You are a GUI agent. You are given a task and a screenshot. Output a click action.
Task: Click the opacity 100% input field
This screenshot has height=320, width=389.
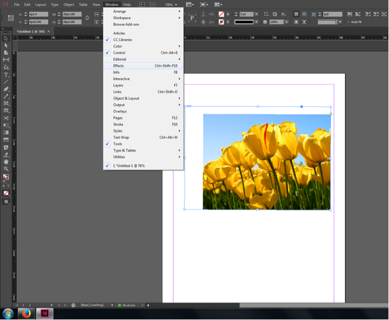277,22
